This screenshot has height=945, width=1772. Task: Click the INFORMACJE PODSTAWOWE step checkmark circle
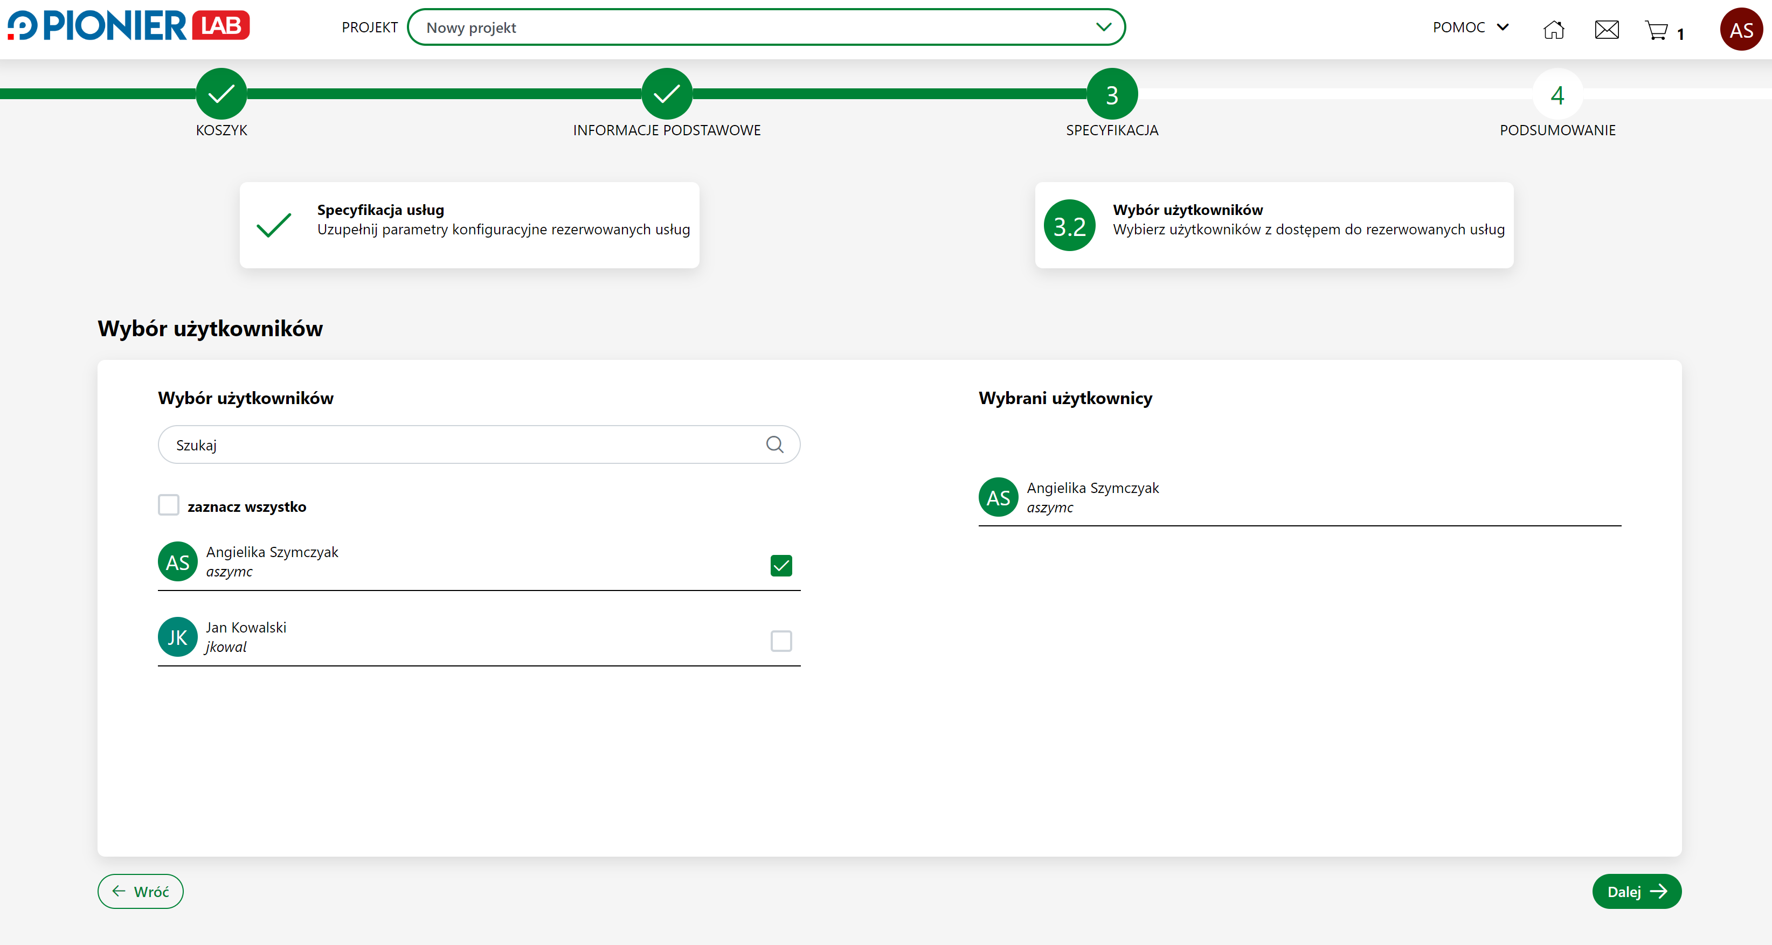point(667,94)
